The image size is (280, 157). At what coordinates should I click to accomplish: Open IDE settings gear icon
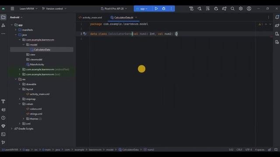(x=241, y=9)
